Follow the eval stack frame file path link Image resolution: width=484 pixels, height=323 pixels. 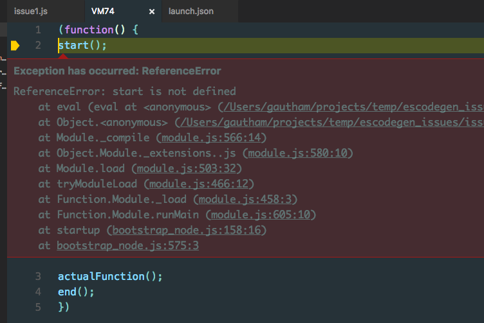click(354, 107)
